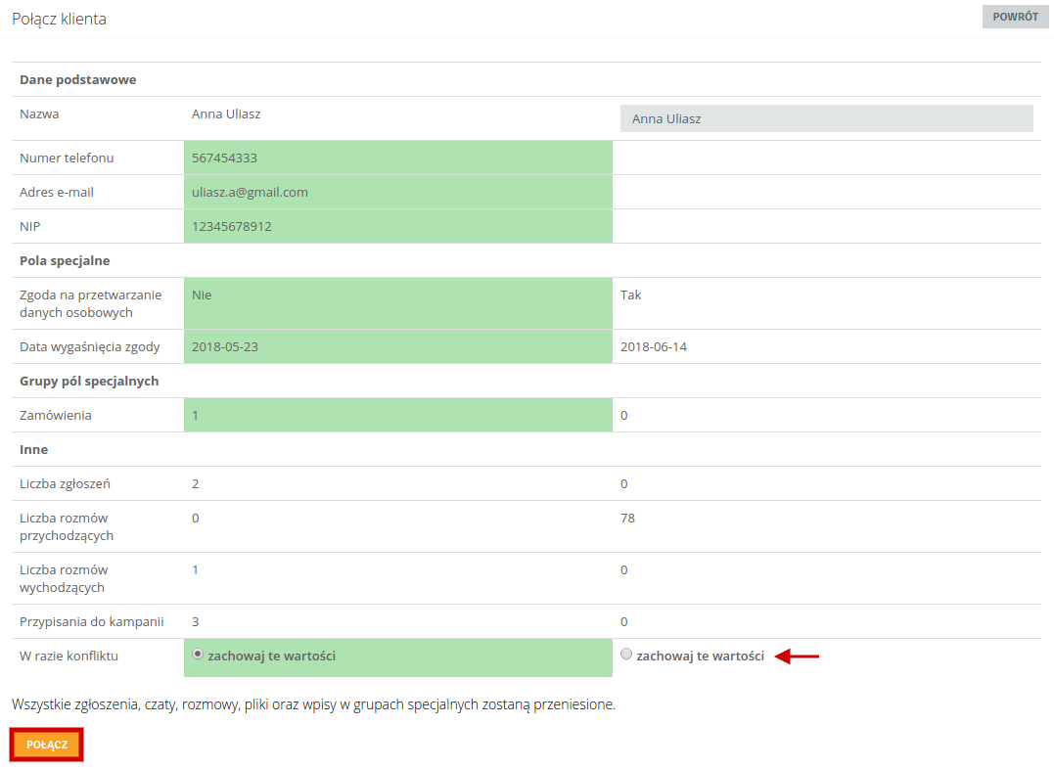This screenshot has width=1054, height=770.
Task: Click the 'Nazwa' label
Action: [x=39, y=114]
